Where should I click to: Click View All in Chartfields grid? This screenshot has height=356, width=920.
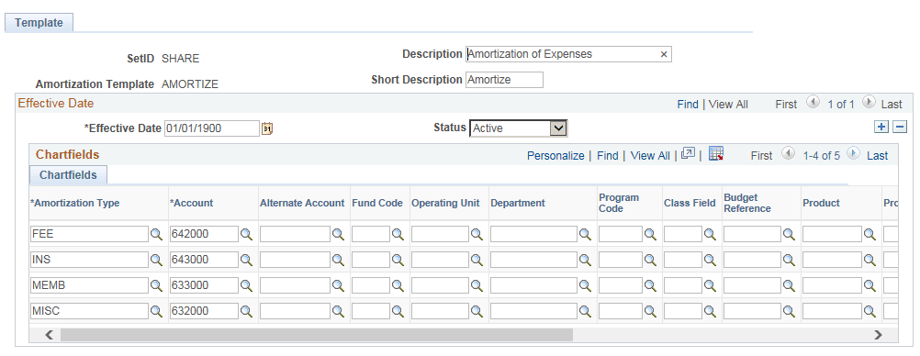click(x=650, y=155)
